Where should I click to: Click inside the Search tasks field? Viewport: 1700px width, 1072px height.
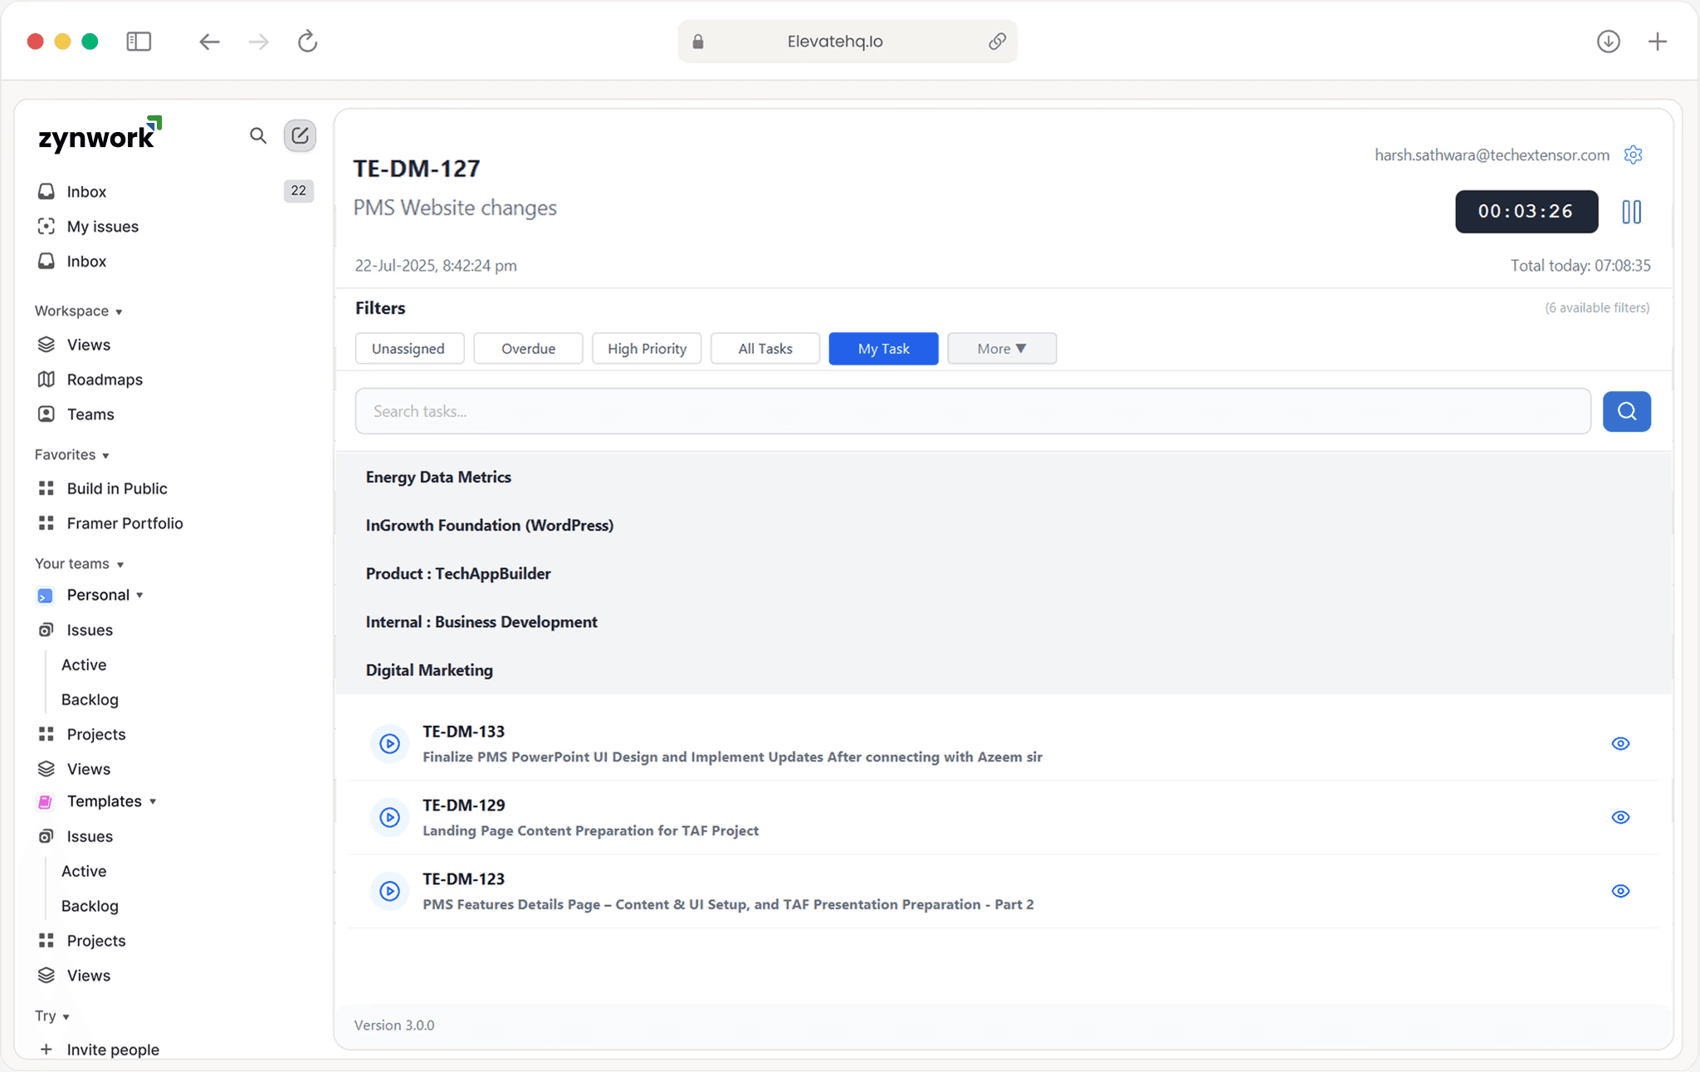(x=830, y=411)
